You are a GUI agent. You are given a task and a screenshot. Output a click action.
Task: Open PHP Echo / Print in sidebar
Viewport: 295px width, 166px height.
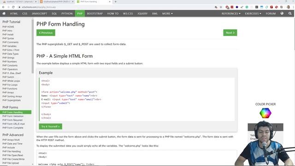tap(11, 50)
